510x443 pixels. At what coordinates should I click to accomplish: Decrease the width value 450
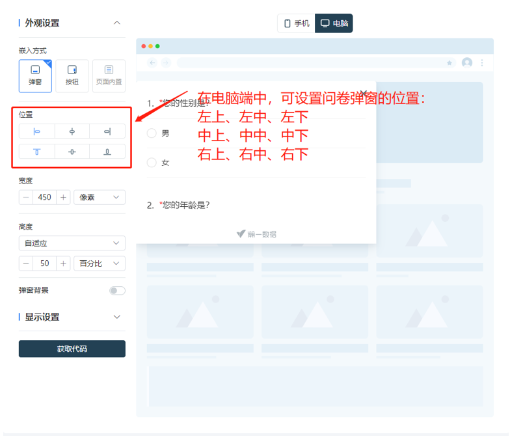tap(26, 197)
